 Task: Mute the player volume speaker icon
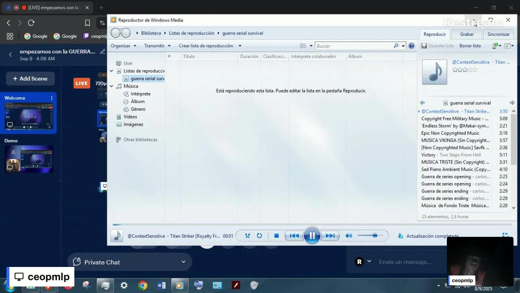[x=349, y=236]
